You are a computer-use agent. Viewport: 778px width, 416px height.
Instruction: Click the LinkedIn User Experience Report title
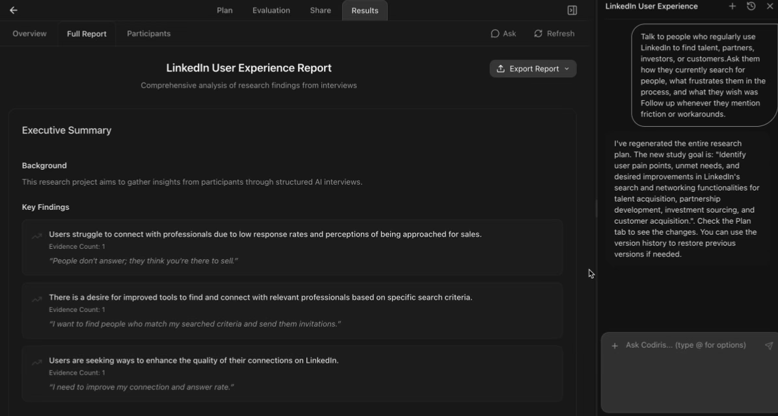coord(248,68)
